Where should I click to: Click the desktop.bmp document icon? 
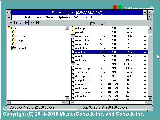73,76
